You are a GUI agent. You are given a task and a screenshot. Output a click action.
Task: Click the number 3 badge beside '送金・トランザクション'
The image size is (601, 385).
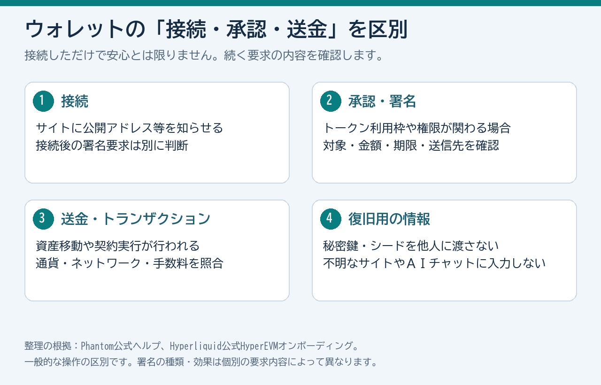(x=44, y=219)
